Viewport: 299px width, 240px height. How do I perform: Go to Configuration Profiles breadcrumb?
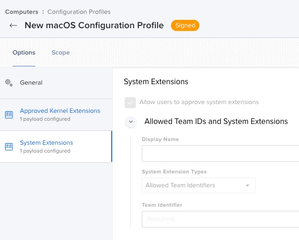tap(79, 12)
